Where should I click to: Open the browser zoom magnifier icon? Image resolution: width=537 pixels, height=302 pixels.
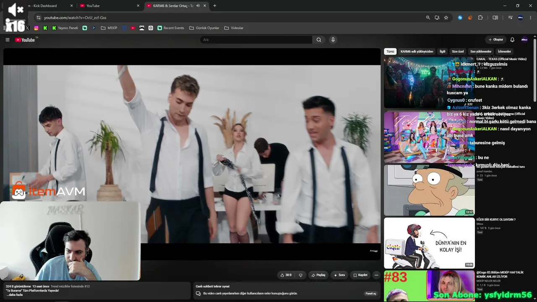point(428,18)
